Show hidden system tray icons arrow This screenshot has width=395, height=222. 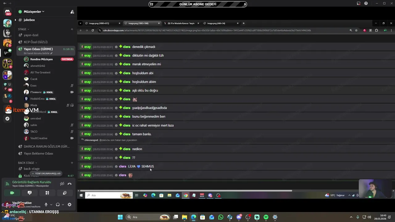point(351,217)
